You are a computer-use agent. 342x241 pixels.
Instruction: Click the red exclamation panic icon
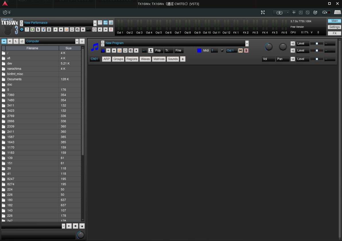click(x=111, y=30)
